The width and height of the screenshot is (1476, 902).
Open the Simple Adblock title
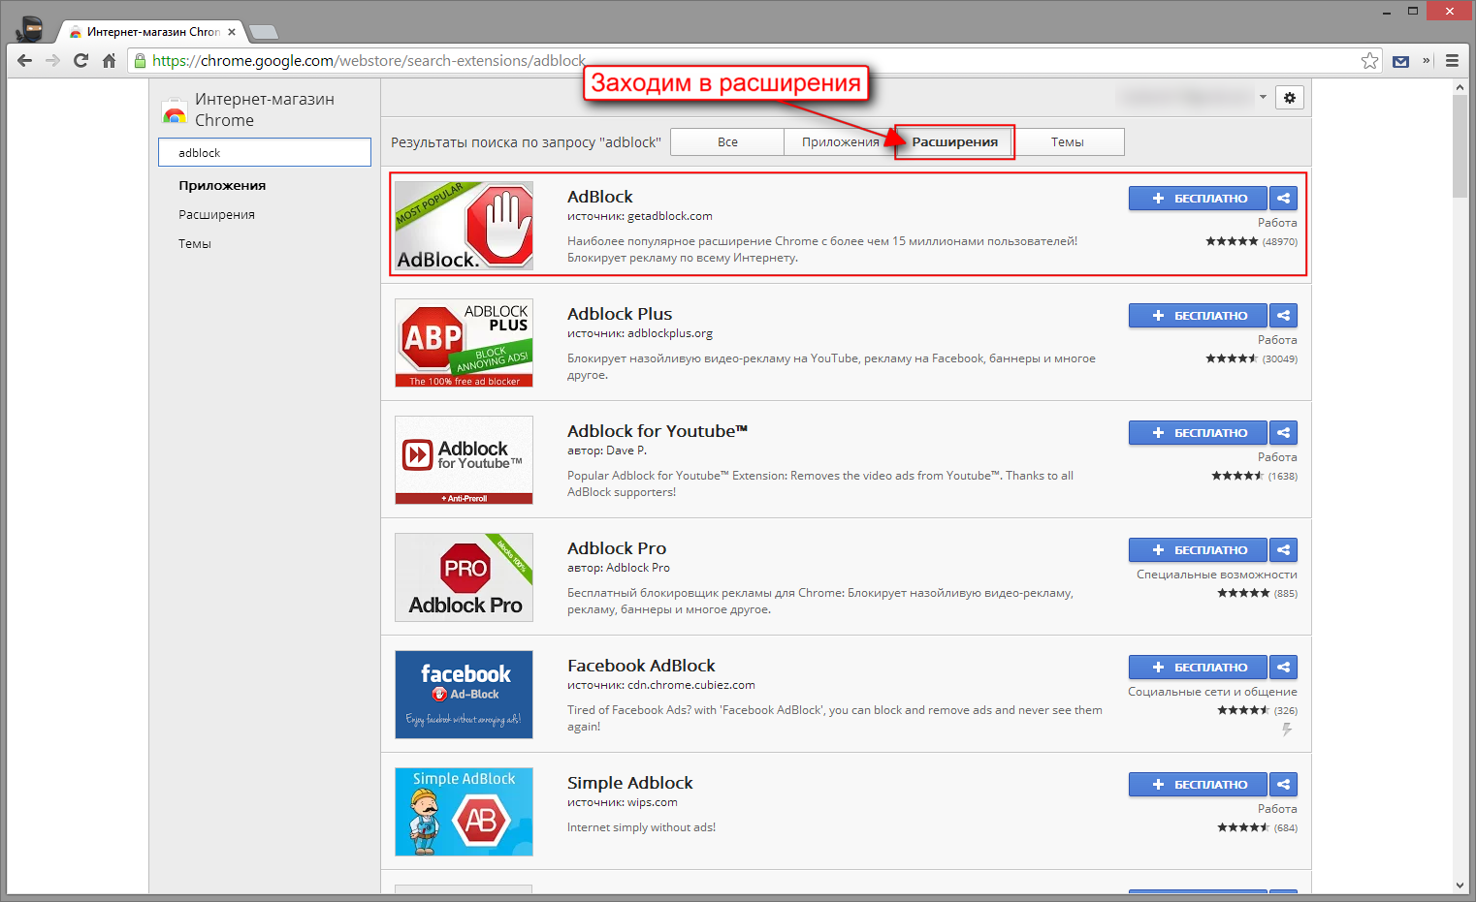point(630,783)
